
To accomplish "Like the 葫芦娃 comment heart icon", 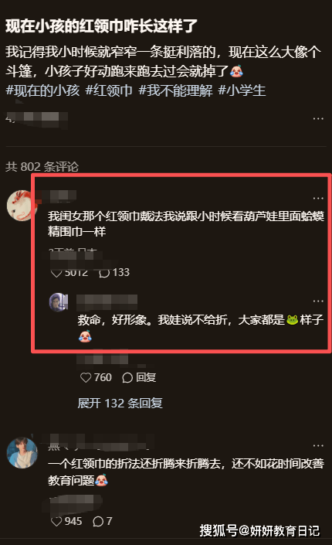I will click(x=56, y=273).
